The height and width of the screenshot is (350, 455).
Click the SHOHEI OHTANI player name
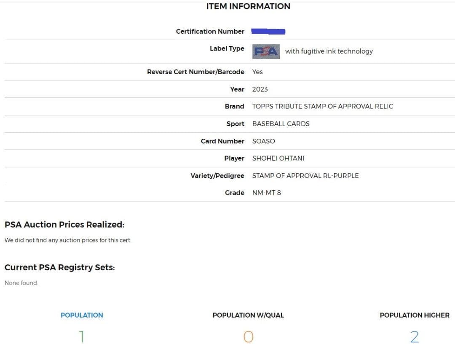(x=278, y=158)
